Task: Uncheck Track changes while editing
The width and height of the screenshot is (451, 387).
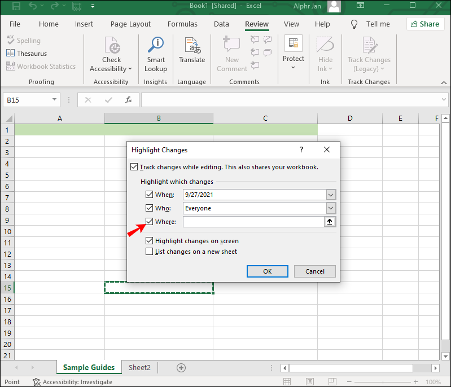Action: pyautogui.click(x=134, y=167)
